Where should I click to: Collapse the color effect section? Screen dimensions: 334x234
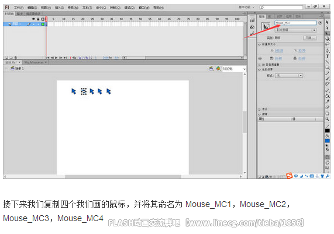tap(260, 70)
